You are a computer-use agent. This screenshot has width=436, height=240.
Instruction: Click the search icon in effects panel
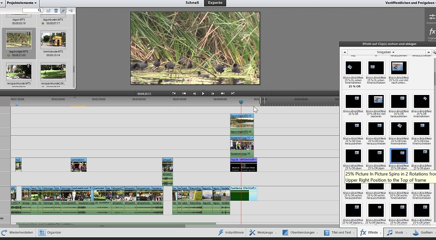pyautogui.click(x=434, y=52)
